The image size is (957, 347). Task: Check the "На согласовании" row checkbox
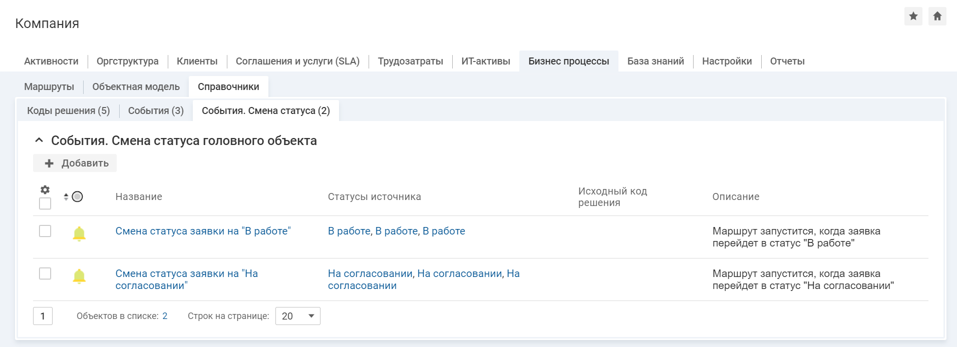click(45, 273)
